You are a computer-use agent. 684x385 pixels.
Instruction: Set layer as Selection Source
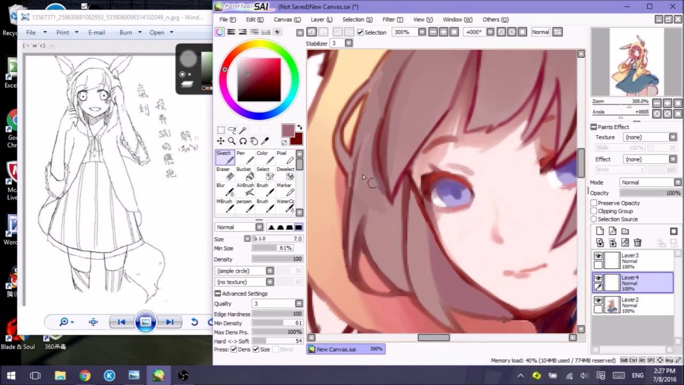pyautogui.click(x=594, y=219)
